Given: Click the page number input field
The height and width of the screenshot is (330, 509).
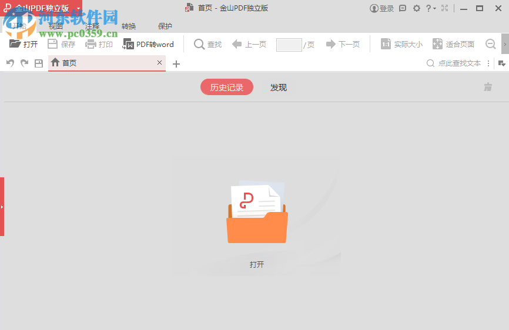Looking at the screenshot, I should pyautogui.click(x=289, y=45).
